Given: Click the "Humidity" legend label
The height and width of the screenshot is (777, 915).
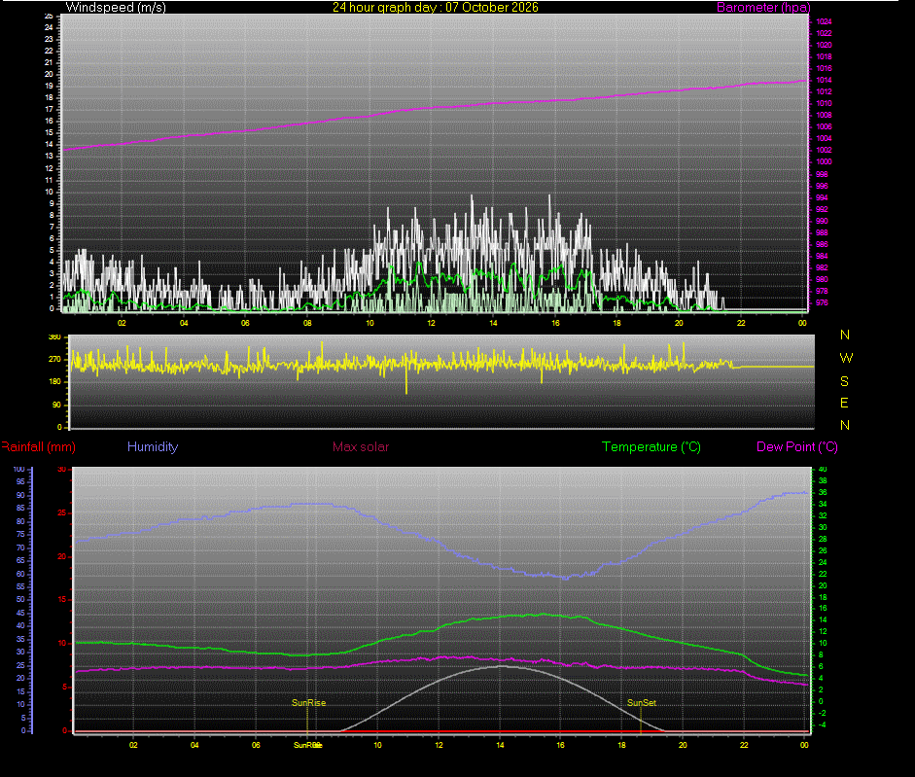Looking at the screenshot, I should click(x=153, y=447).
